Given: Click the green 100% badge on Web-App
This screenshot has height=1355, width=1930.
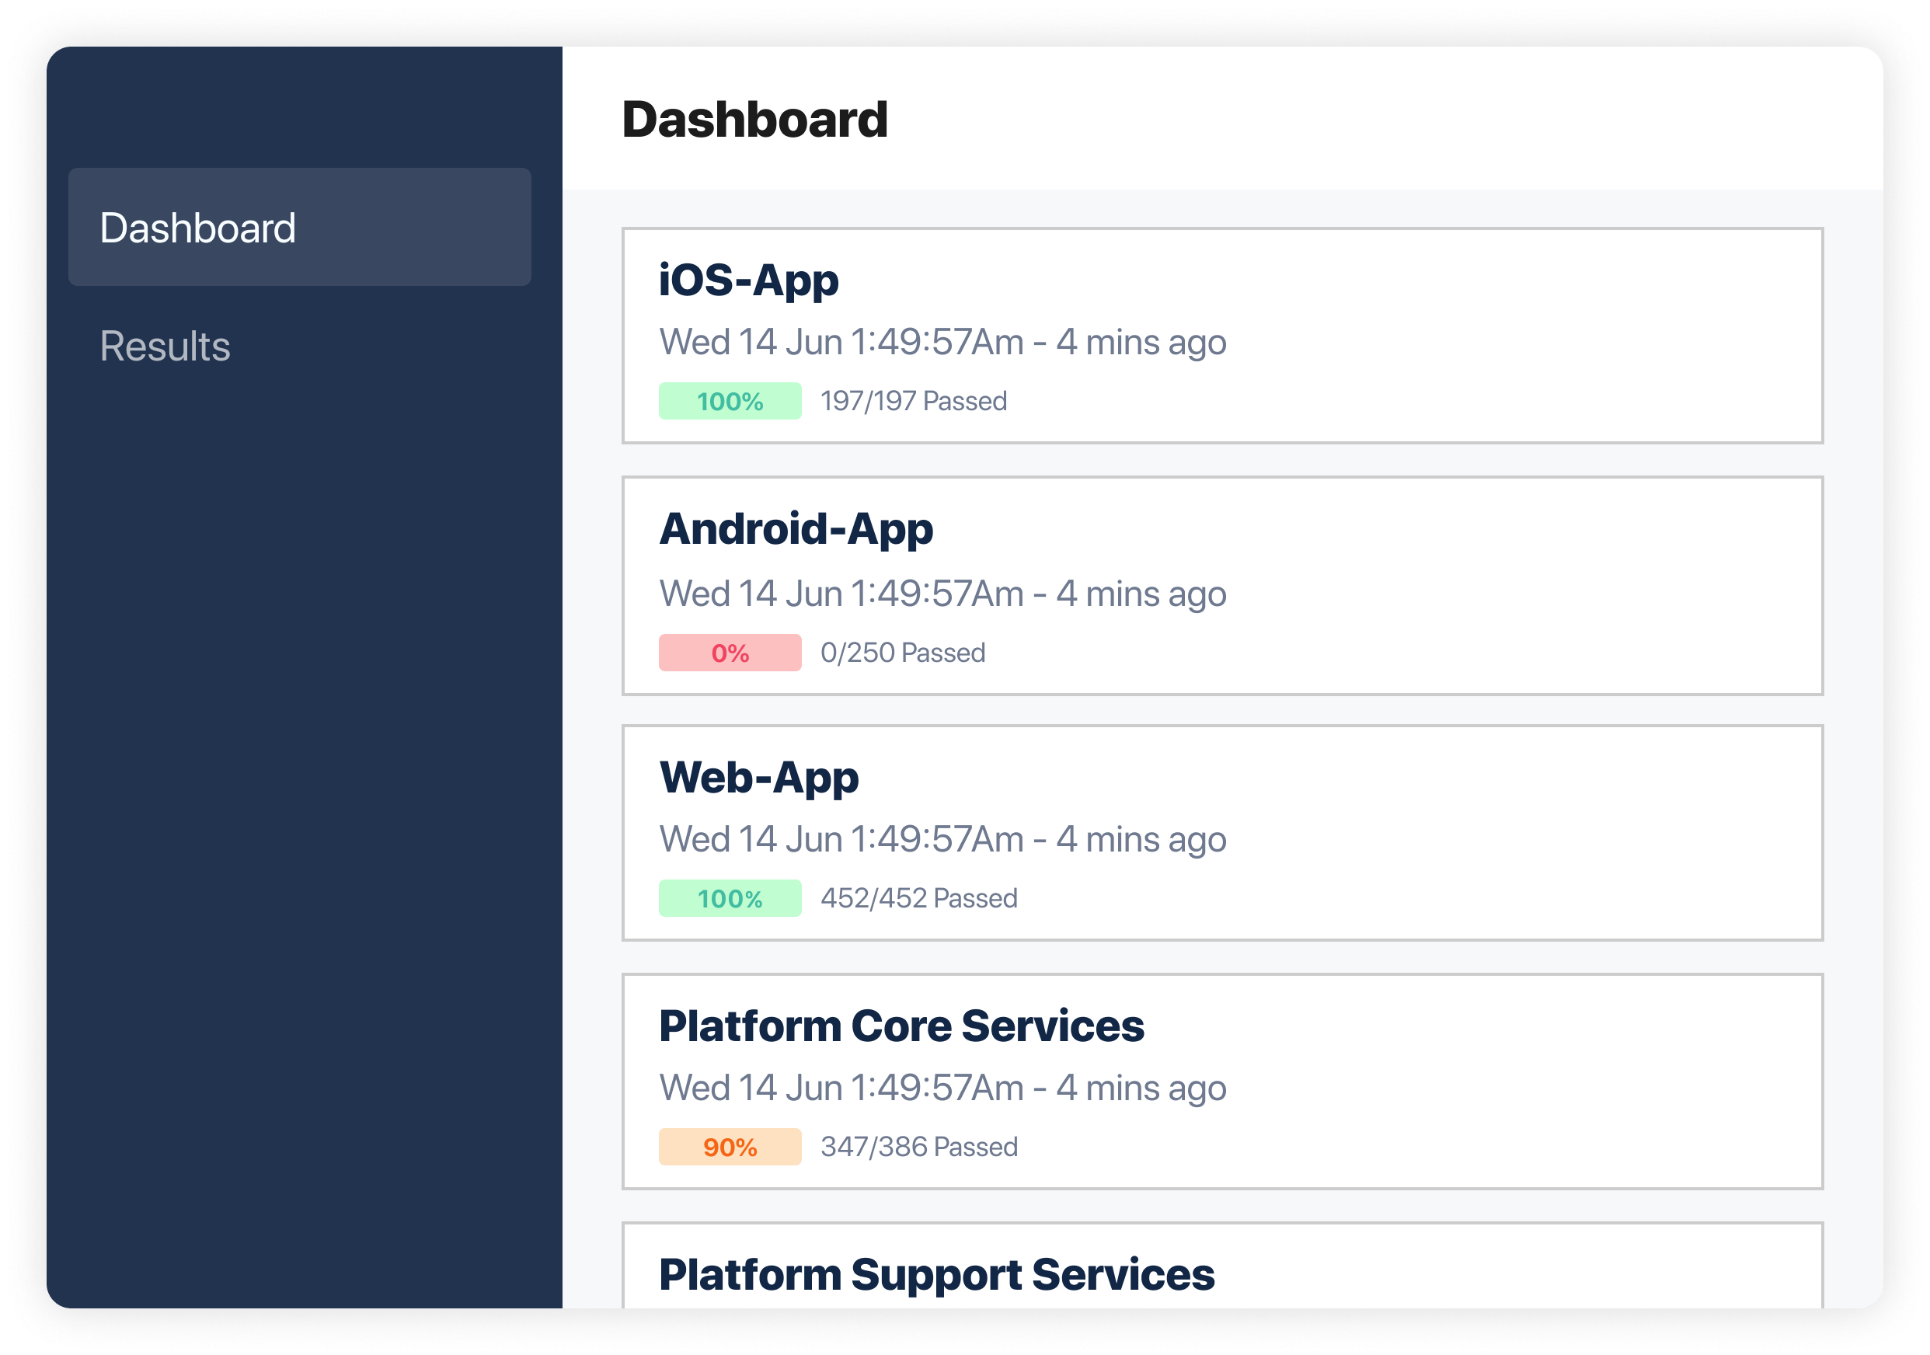Looking at the screenshot, I should 730,897.
